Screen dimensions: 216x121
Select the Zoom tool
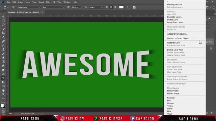pyautogui.click(x=3, y=94)
